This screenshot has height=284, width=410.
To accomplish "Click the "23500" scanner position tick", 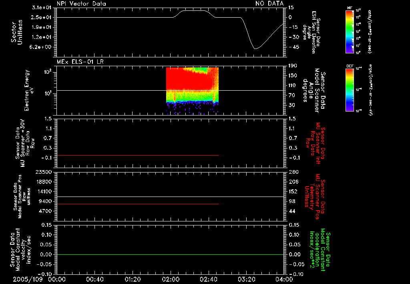I will point(44,172).
